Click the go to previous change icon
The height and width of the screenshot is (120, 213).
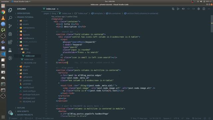coord(183,9)
